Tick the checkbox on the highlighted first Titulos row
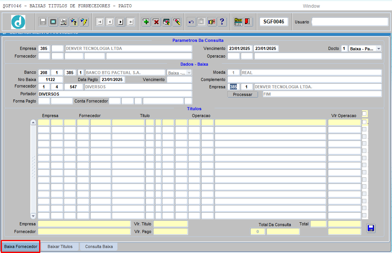 tap(364, 122)
